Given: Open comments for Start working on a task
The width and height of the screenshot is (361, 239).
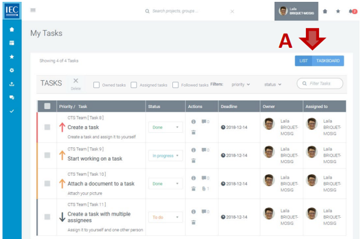Looking at the screenshot, I should 205,150.
